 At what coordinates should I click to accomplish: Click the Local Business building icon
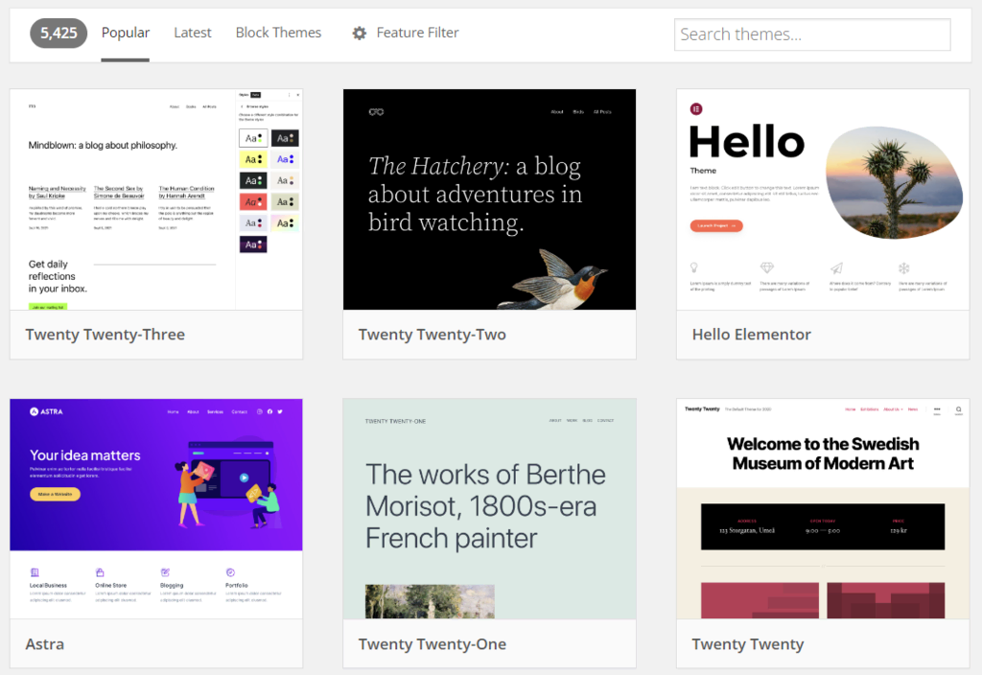tap(35, 572)
